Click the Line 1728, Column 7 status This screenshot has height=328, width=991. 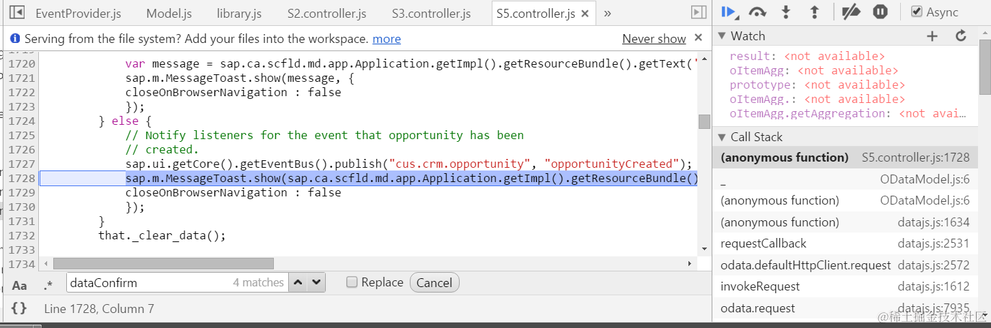tap(99, 309)
